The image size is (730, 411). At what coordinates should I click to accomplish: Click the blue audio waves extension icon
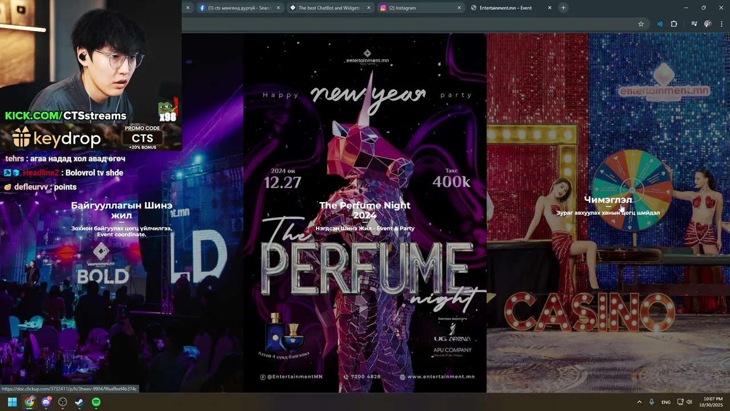pyautogui.click(x=660, y=24)
